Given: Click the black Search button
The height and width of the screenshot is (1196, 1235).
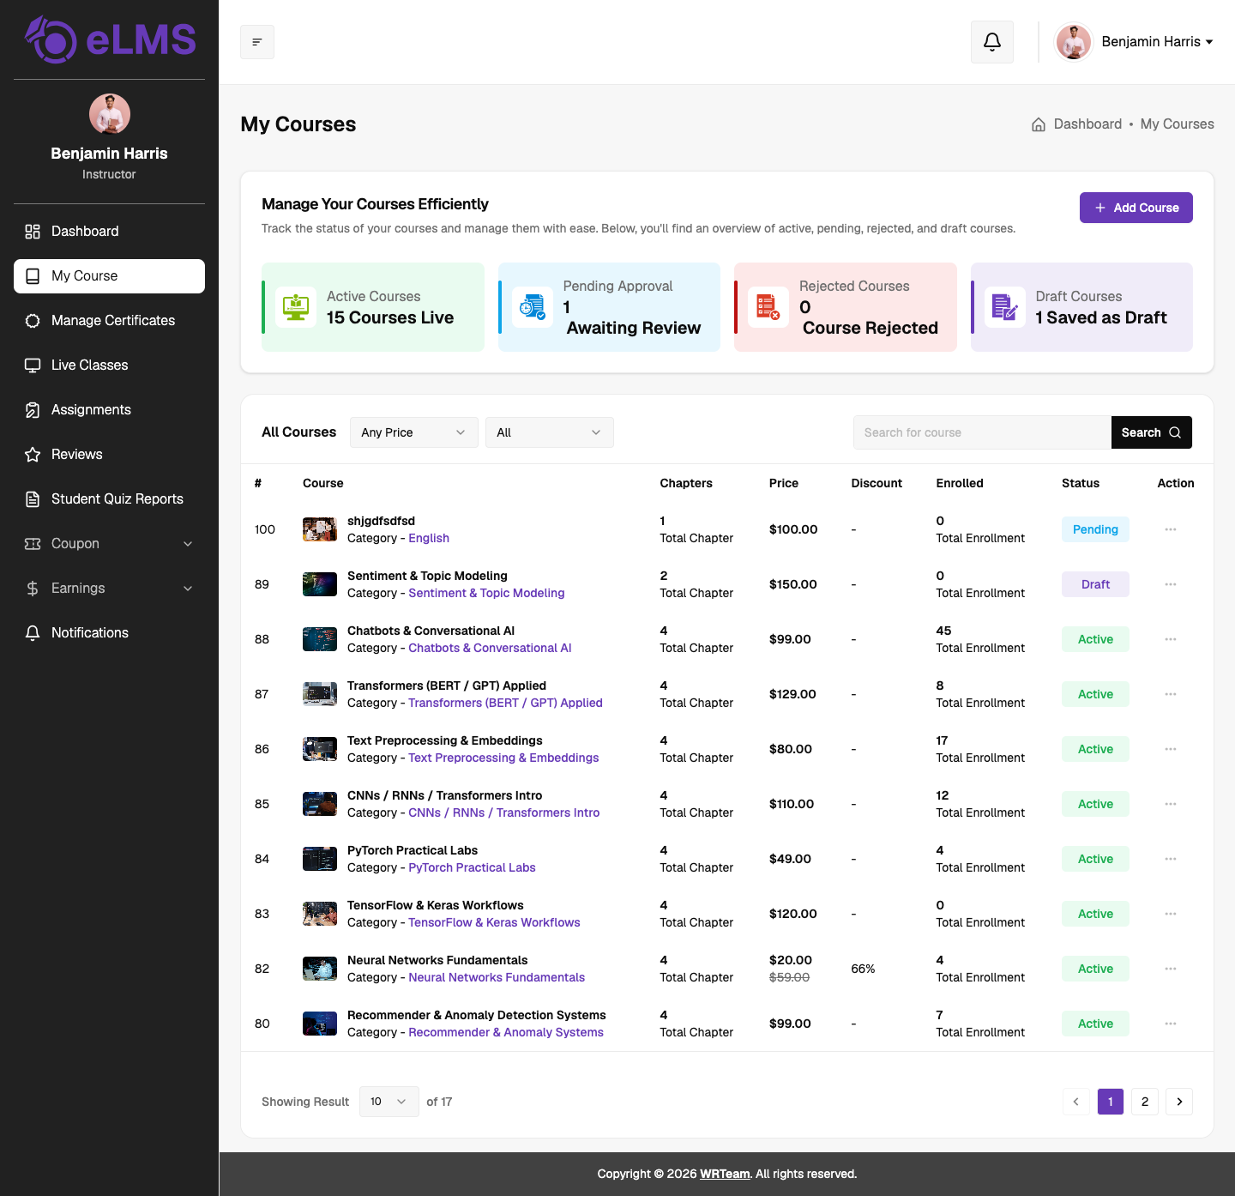Looking at the screenshot, I should [1152, 432].
